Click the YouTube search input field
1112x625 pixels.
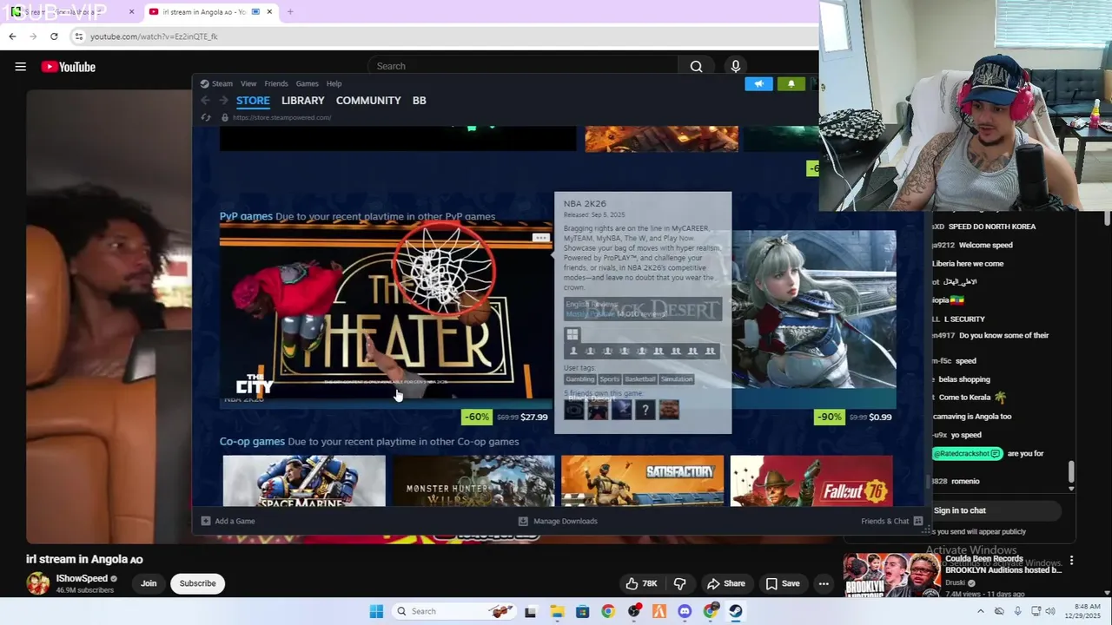(x=524, y=66)
